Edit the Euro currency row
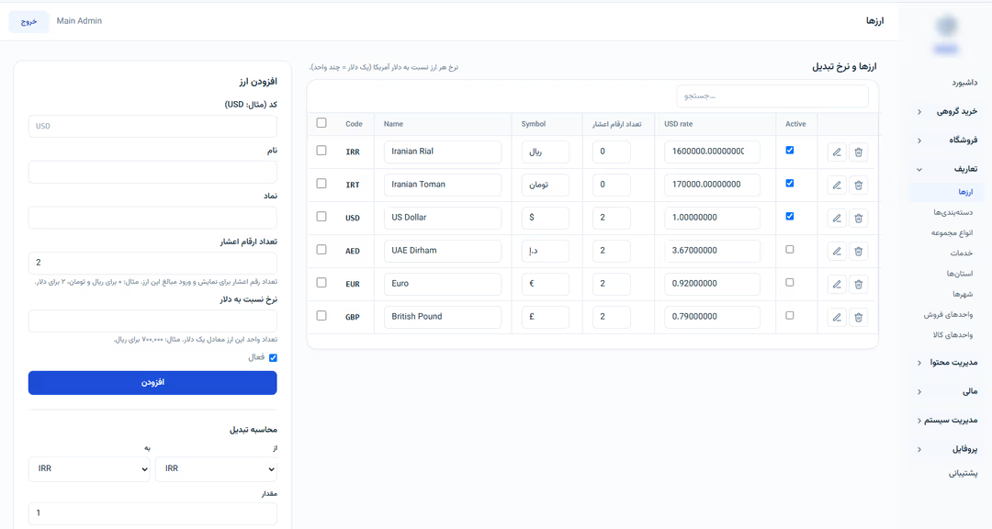Screen dimensions: 992x529 (837, 284)
